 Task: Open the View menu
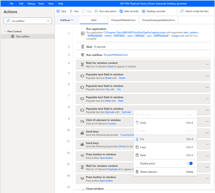[x=51, y=4]
